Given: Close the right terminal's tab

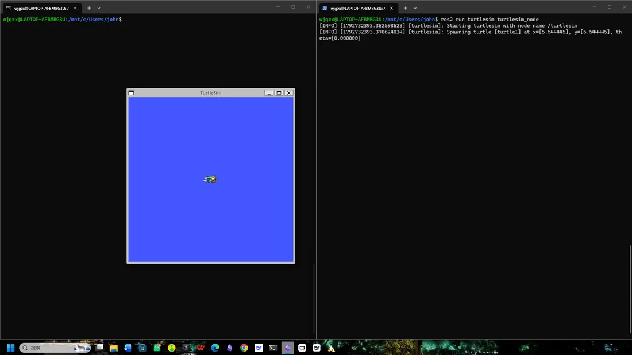Looking at the screenshot, I should tap(391, 8).
